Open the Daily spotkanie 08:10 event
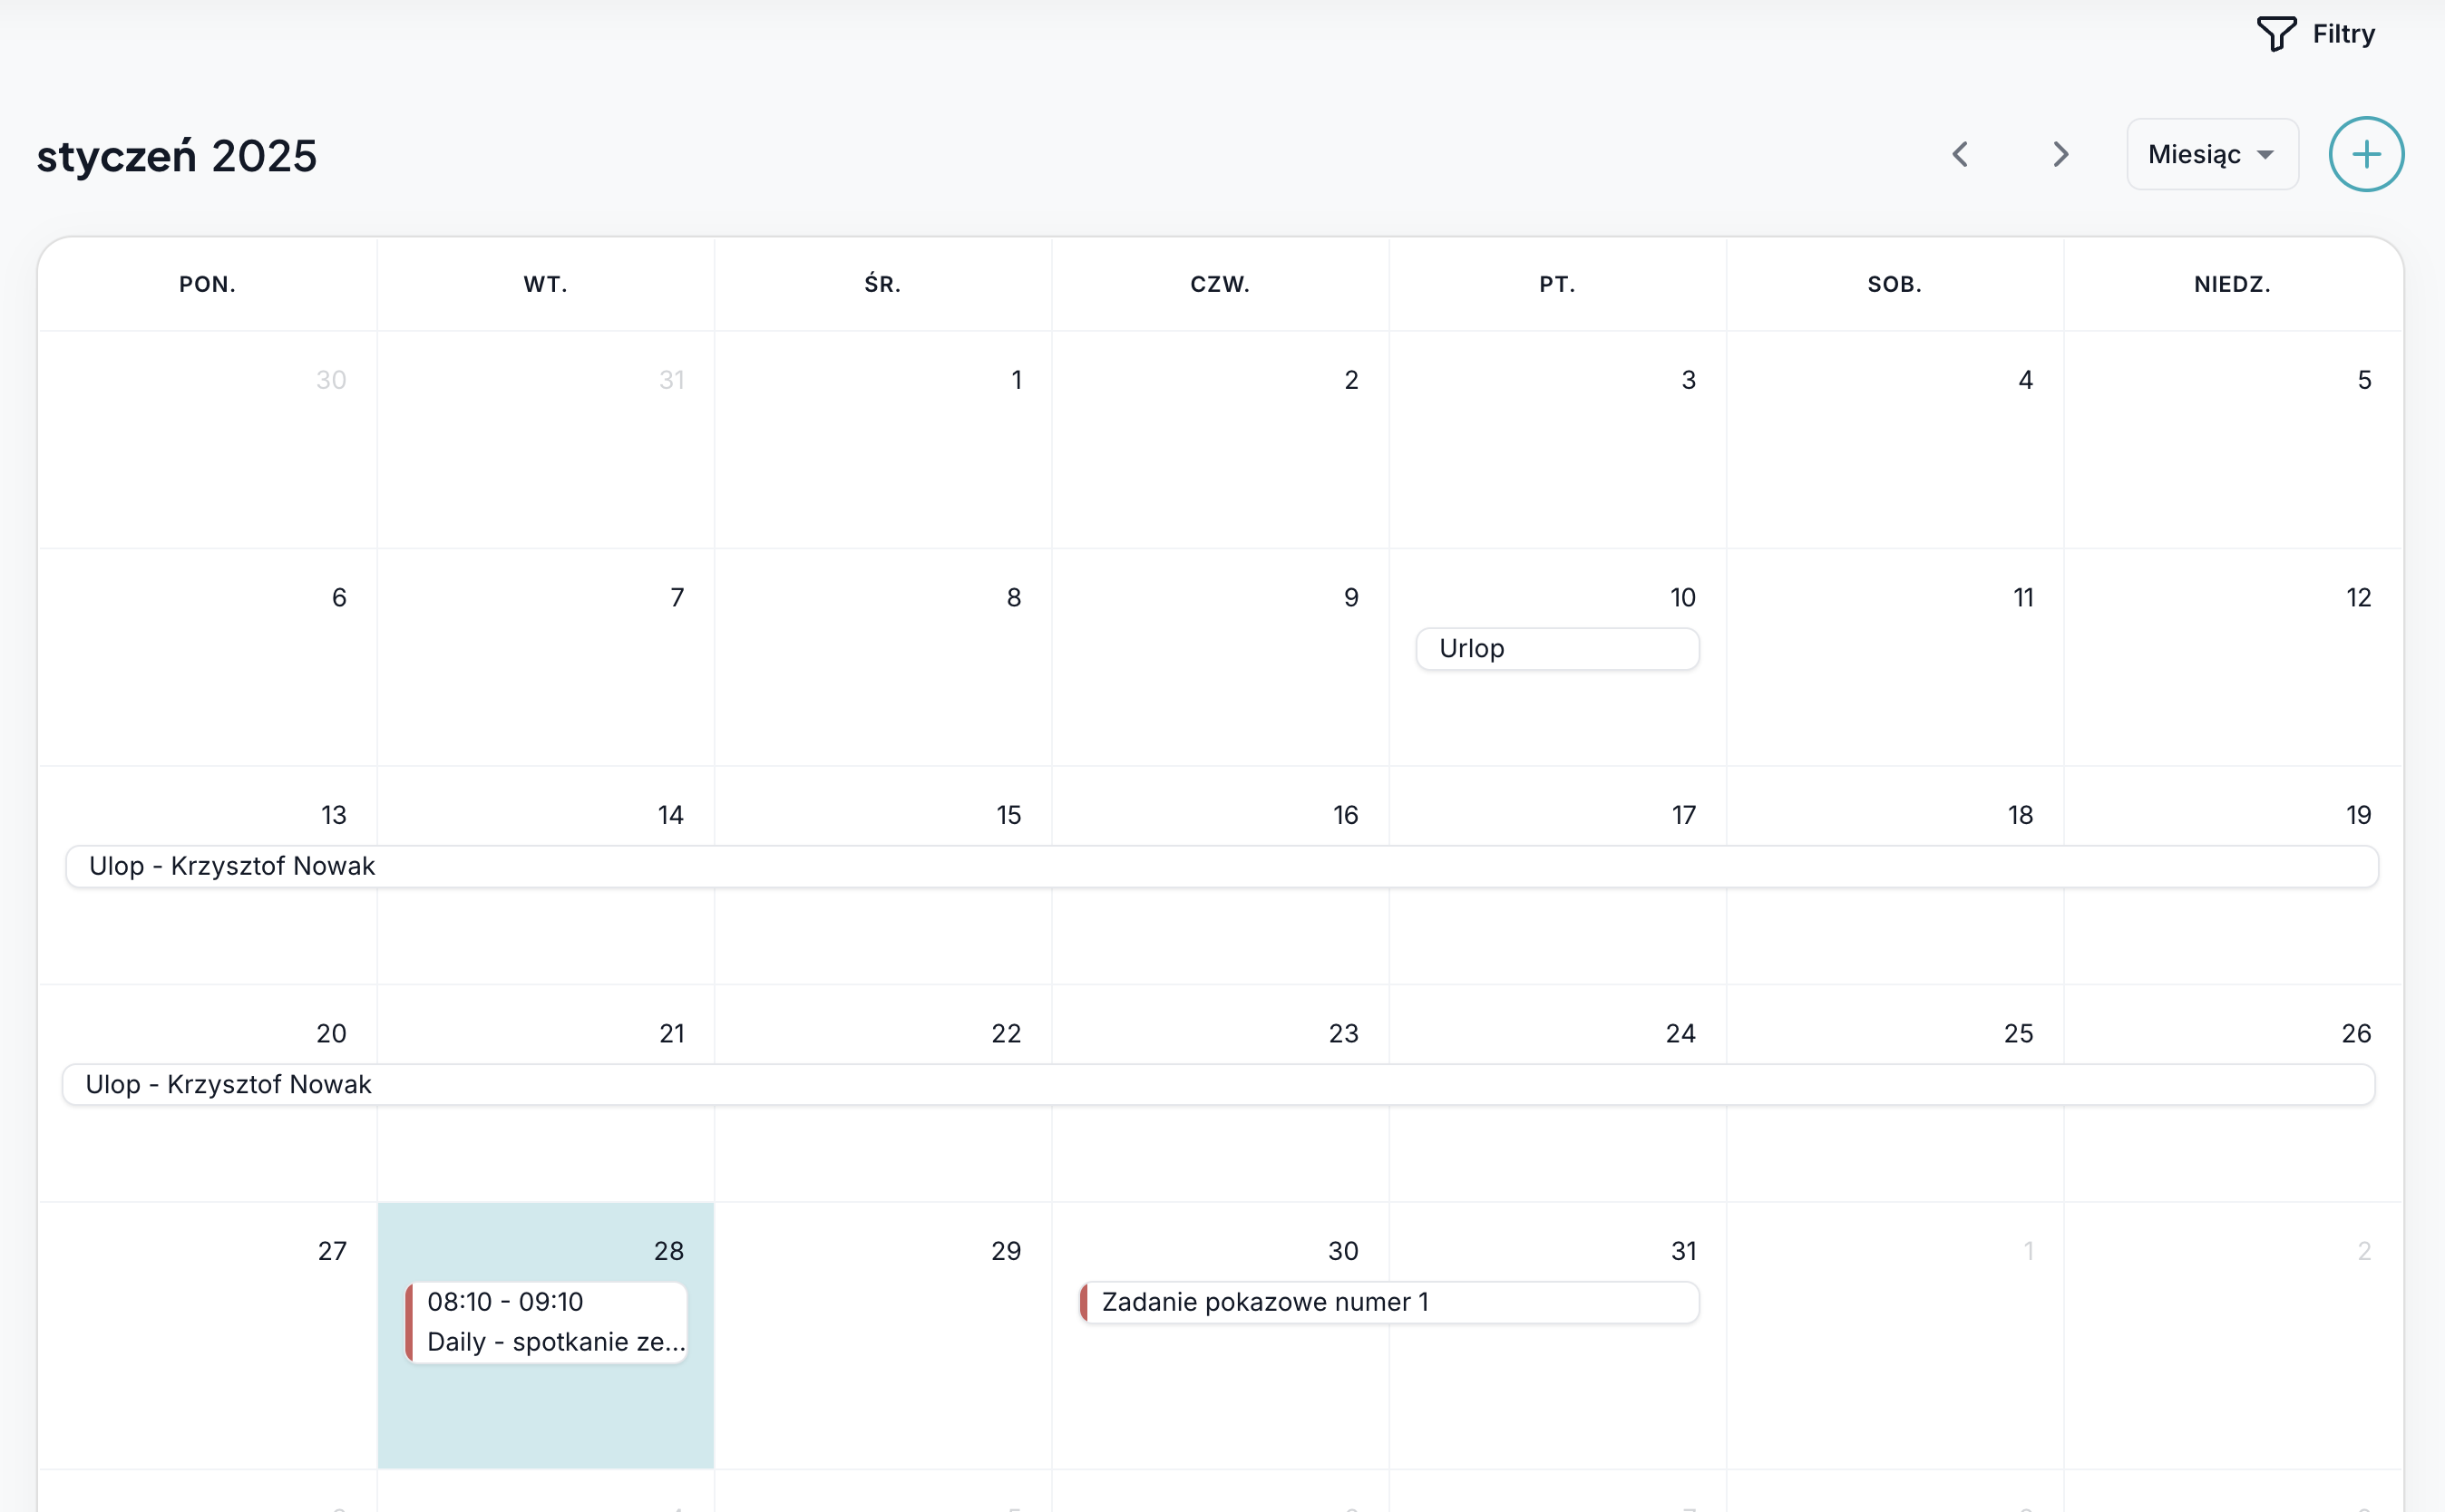Viewport: 2445px width, 1512px height. (x=547, y=1322)
